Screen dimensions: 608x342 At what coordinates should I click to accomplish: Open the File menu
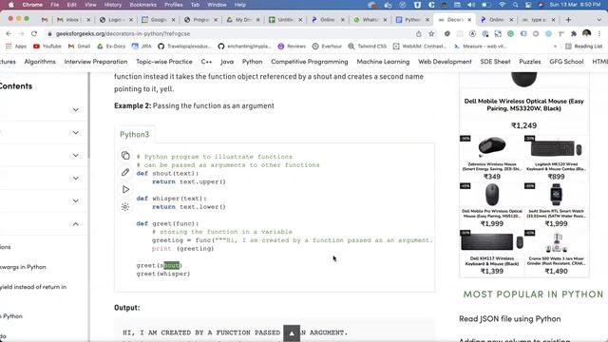click(x=55, y=5)
